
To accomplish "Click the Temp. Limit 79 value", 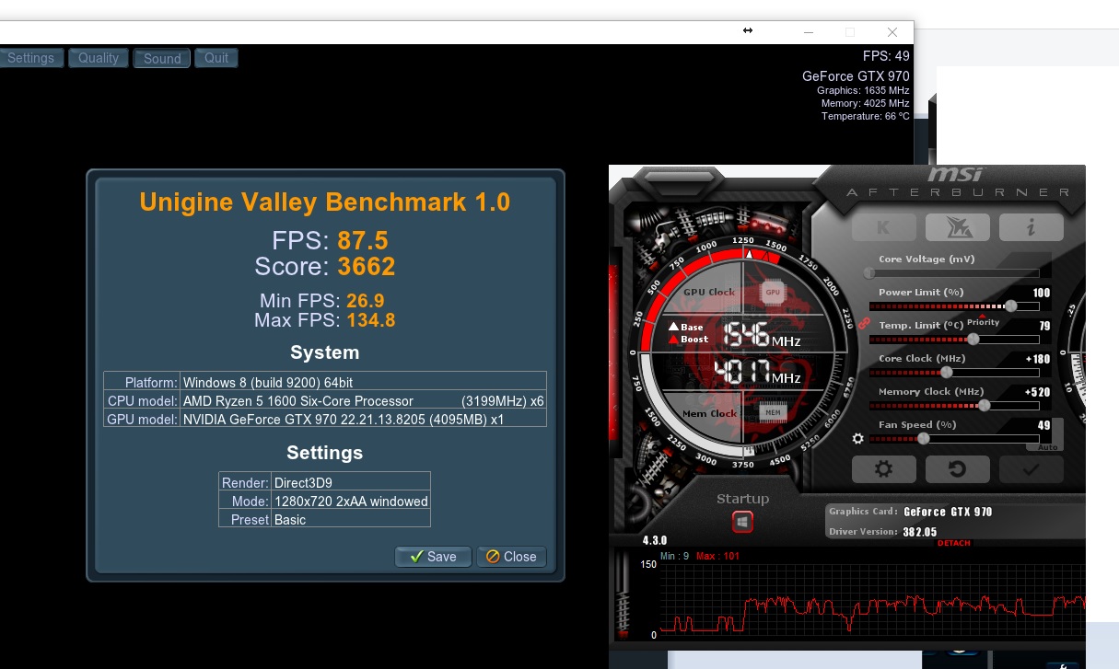I will [1044, 326].
